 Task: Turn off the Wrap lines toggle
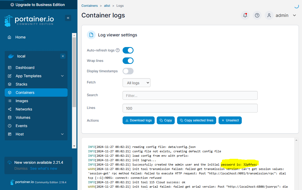[128, 61]
